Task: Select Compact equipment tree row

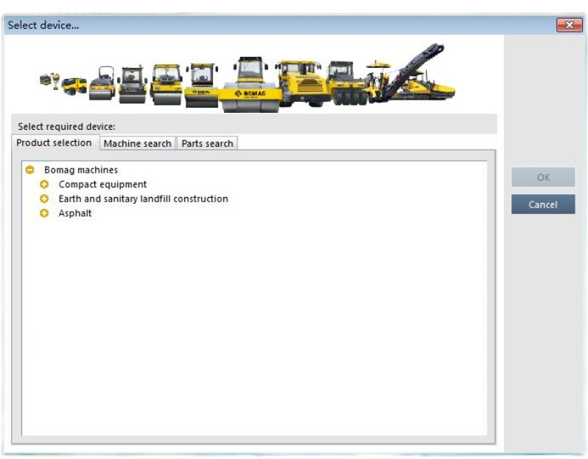Action: pos(102,184)
